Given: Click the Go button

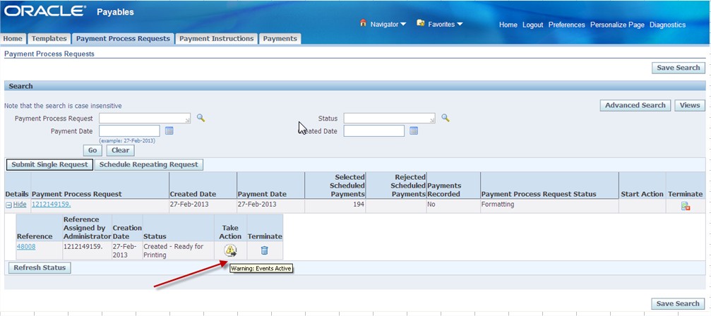Looking at the screenshot, I should point(92,150).
